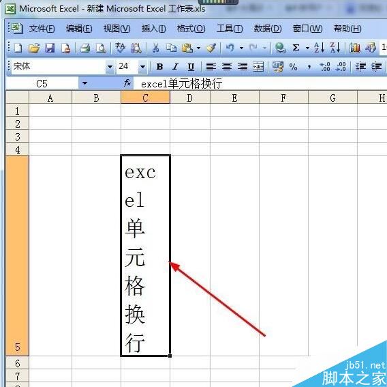
Task: Select column A header
Action: (x=50, y=98)
